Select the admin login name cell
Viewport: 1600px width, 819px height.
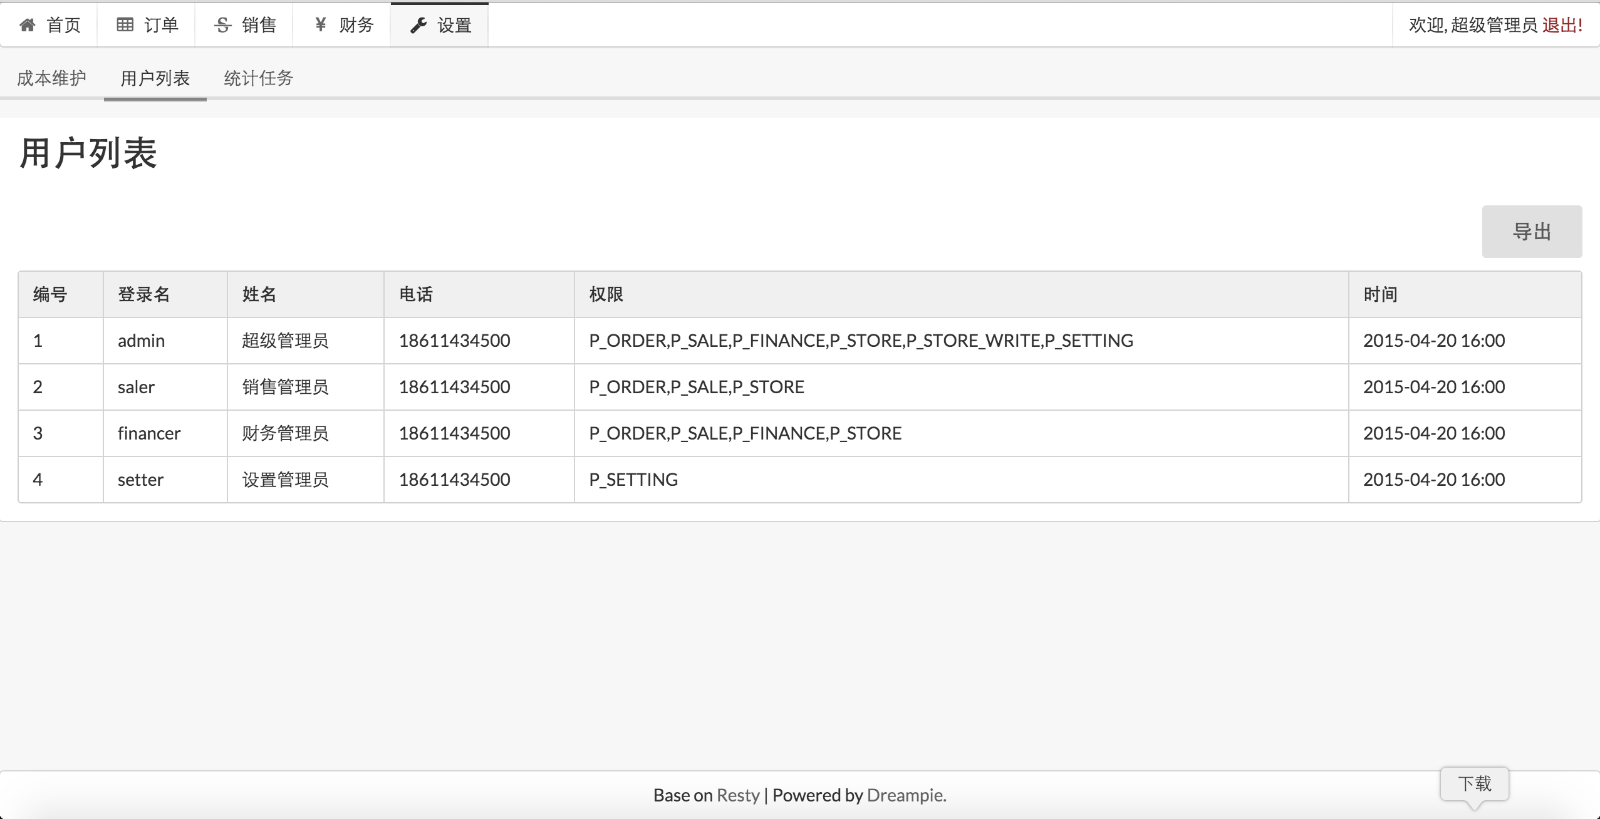142,341
